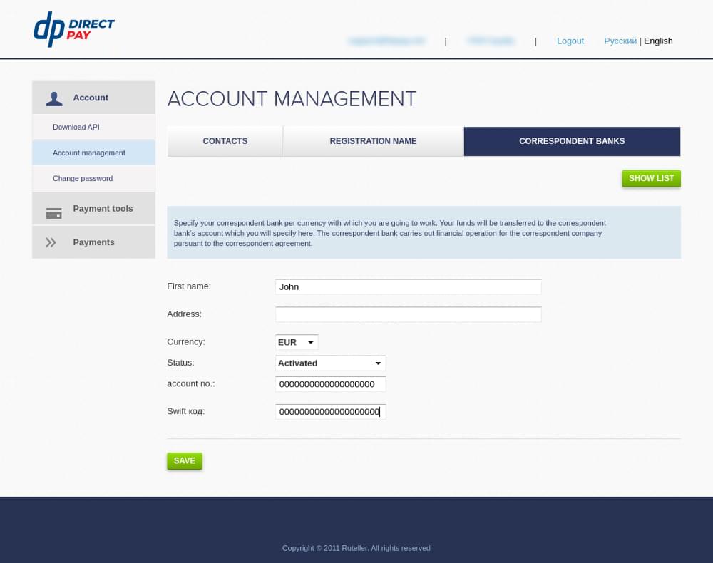Click the Account person icon in sidebar

click(x=54, y=98)
